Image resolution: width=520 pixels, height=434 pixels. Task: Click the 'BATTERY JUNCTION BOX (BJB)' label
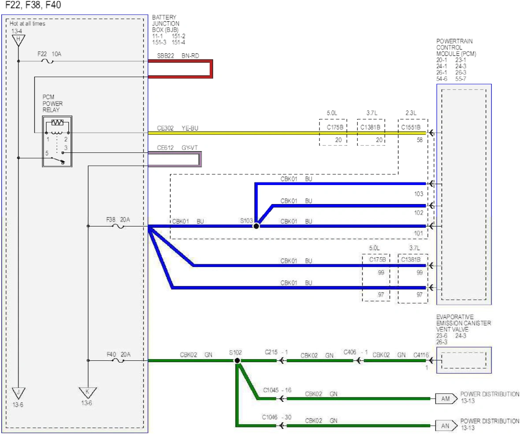166,23
